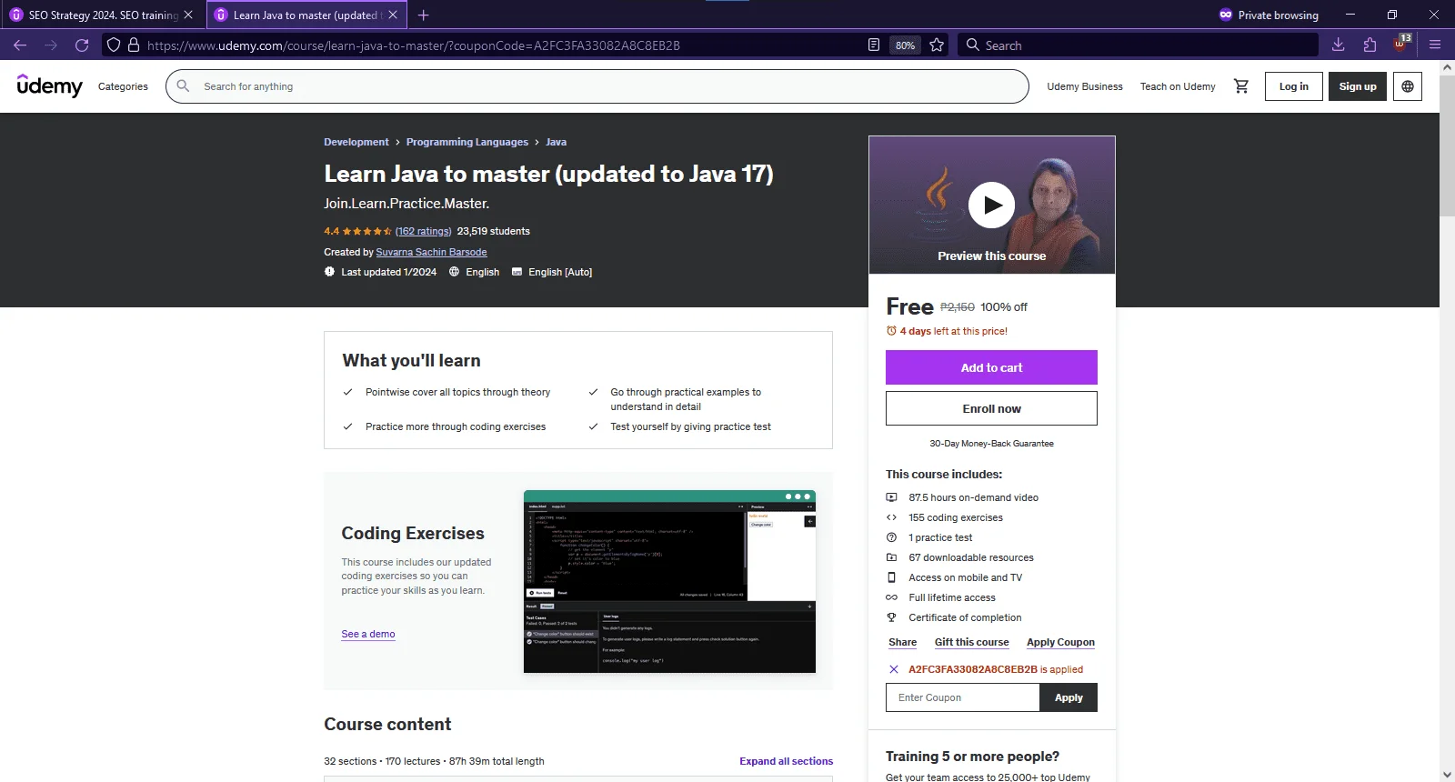The width and height of the screenshot is (1455, 782).
Task: Go to Programming Languages breadcrumb
Action: 467,142
